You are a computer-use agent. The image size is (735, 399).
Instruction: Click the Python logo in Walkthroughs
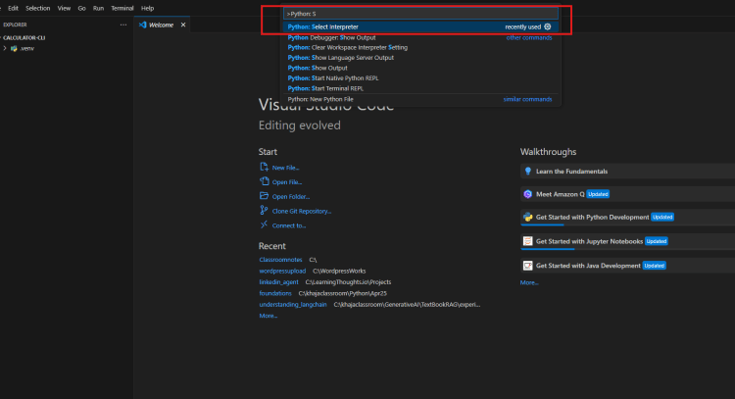click(x=528, y=217)
